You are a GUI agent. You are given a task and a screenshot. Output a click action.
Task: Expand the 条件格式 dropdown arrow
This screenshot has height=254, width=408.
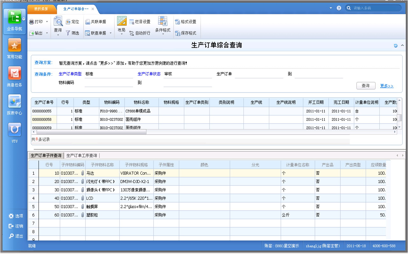tap(163, 34)
